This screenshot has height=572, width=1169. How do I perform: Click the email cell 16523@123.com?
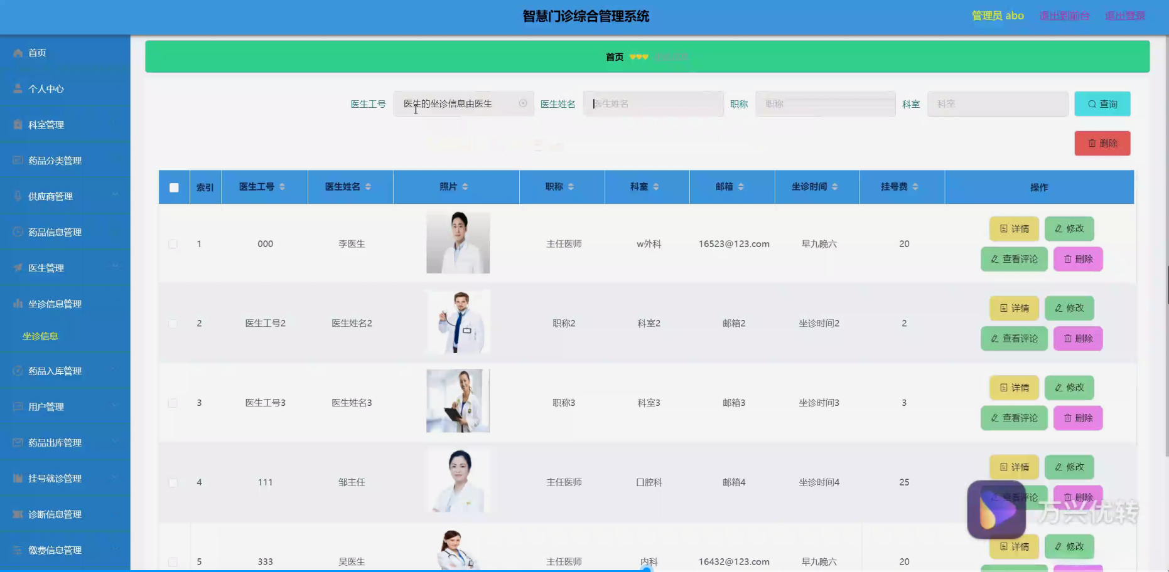[734, 244]
